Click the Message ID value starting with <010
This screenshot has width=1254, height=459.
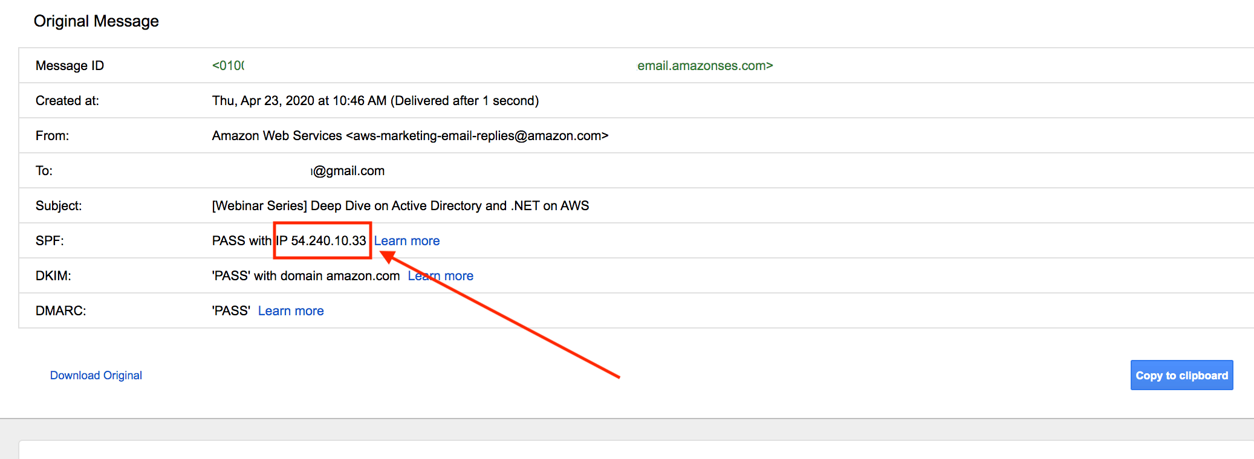tap(228, 66)
